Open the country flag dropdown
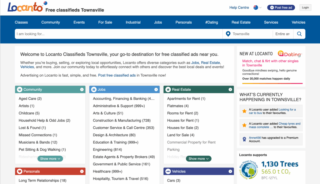The image size is (320, 184). point(257,7)
